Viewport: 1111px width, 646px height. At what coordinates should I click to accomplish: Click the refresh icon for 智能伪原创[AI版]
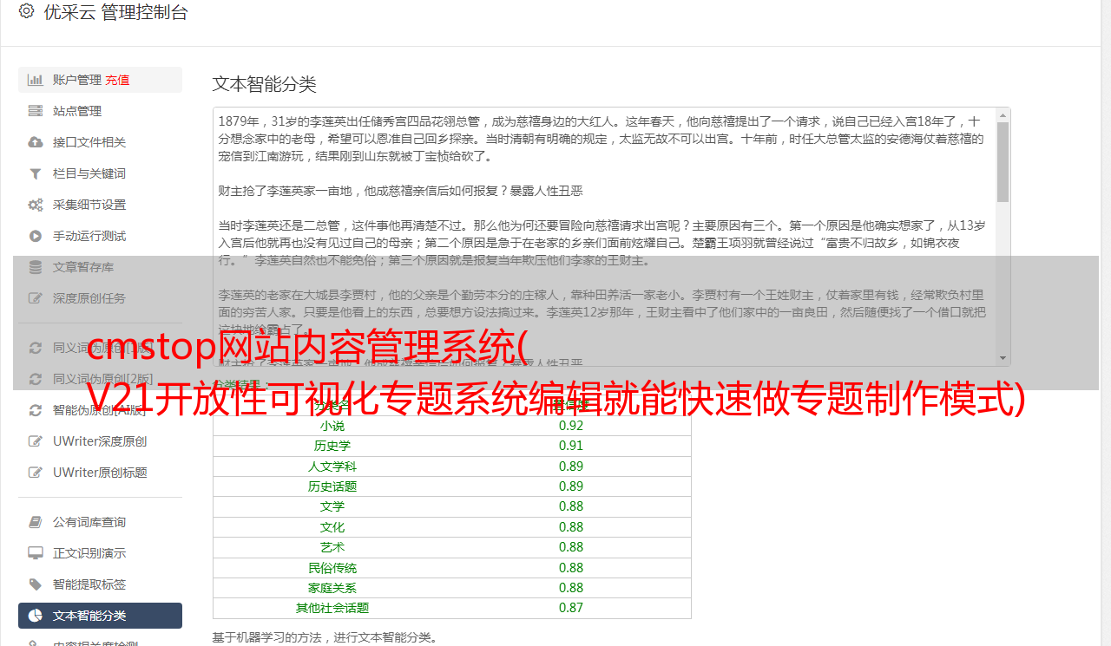tap(36, 410)
